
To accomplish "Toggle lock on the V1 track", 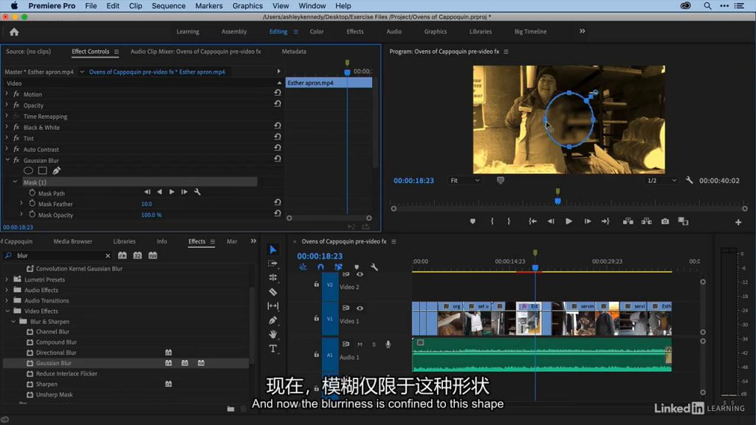I will coord(316,318).
